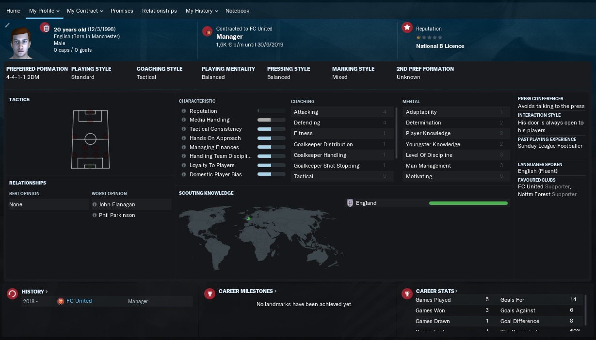Viewport: 596px width, 340px height.
Task: Click the Career Stats trophy icon
Action: (407, 294)
